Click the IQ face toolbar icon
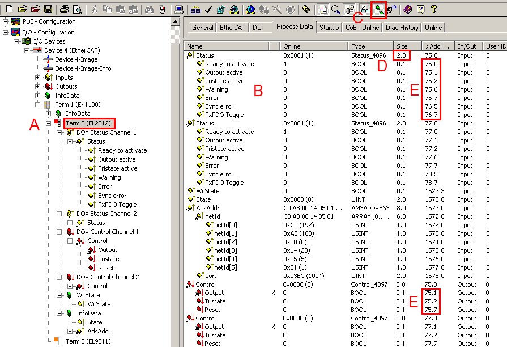The image size is (507, 347). pyautogui.click(x=391, y=10)
